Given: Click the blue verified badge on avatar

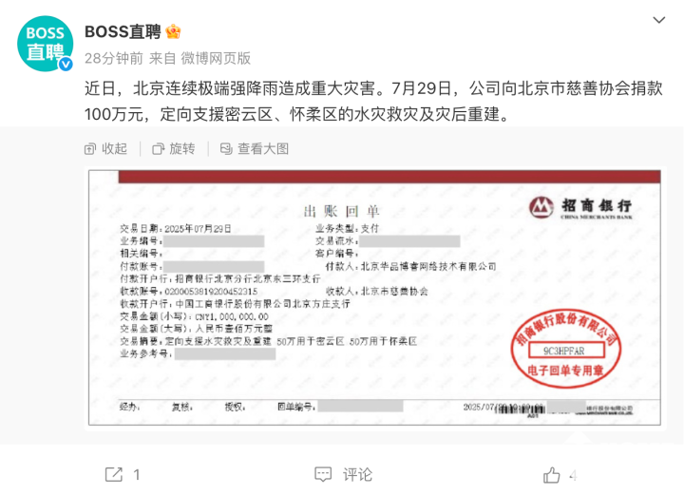Looking at the screenshot, I should [66, 64].
